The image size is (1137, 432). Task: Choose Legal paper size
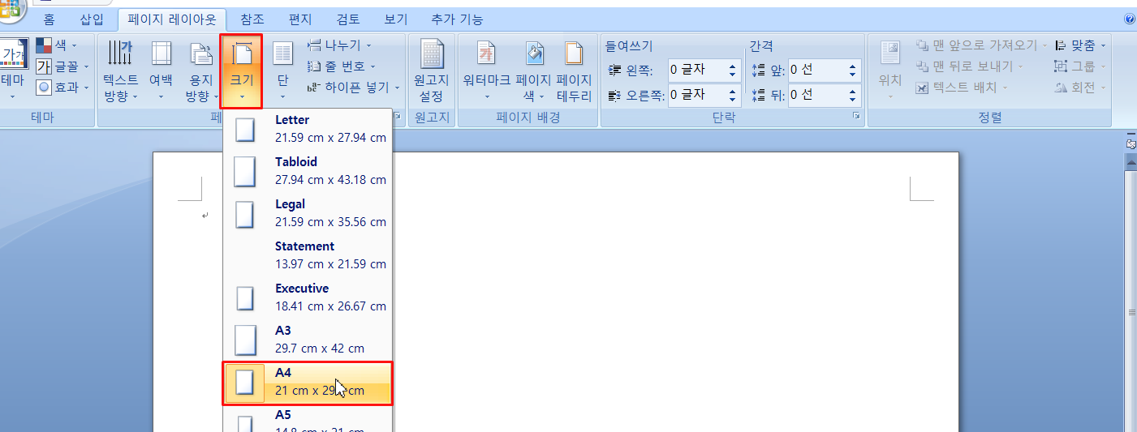(x=308, y=213)
